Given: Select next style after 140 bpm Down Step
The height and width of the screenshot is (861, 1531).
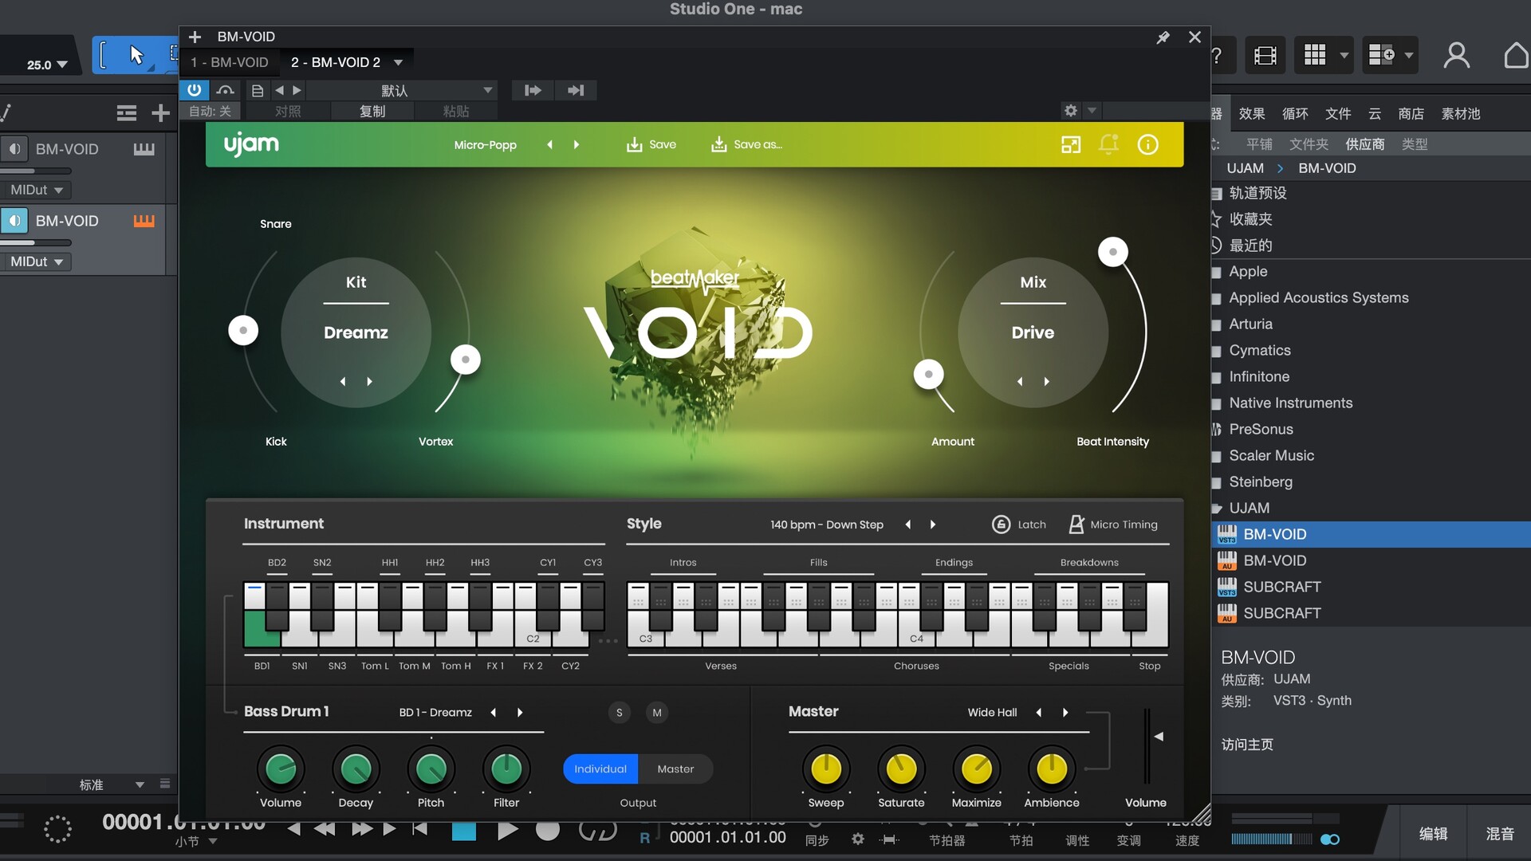Looking at the screenshot, I should tap(933, 524).
